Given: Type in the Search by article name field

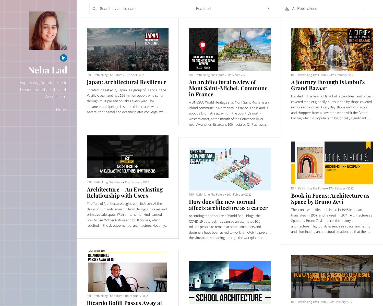Looking at the screenshot, I should coord(137,9).
